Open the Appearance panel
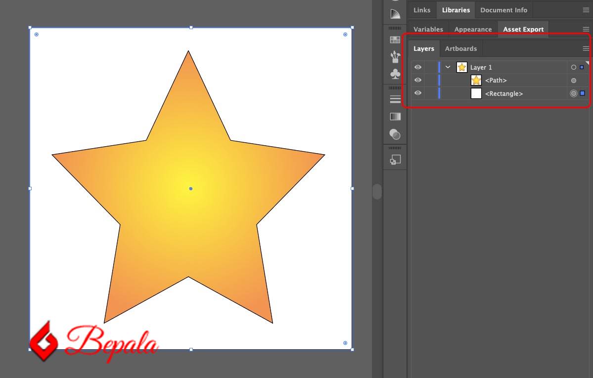This screenshot has height=378, width=593. pos(473,29)
